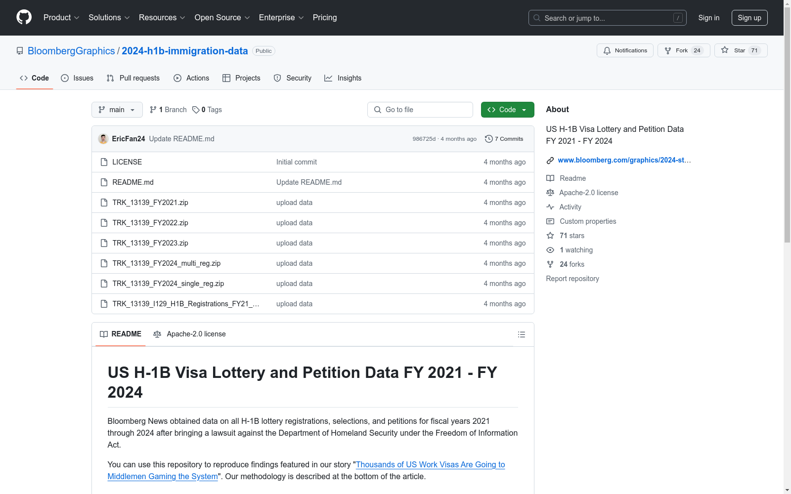Open the main branch selector dropdown
The image size is (791, 494).
117,110
